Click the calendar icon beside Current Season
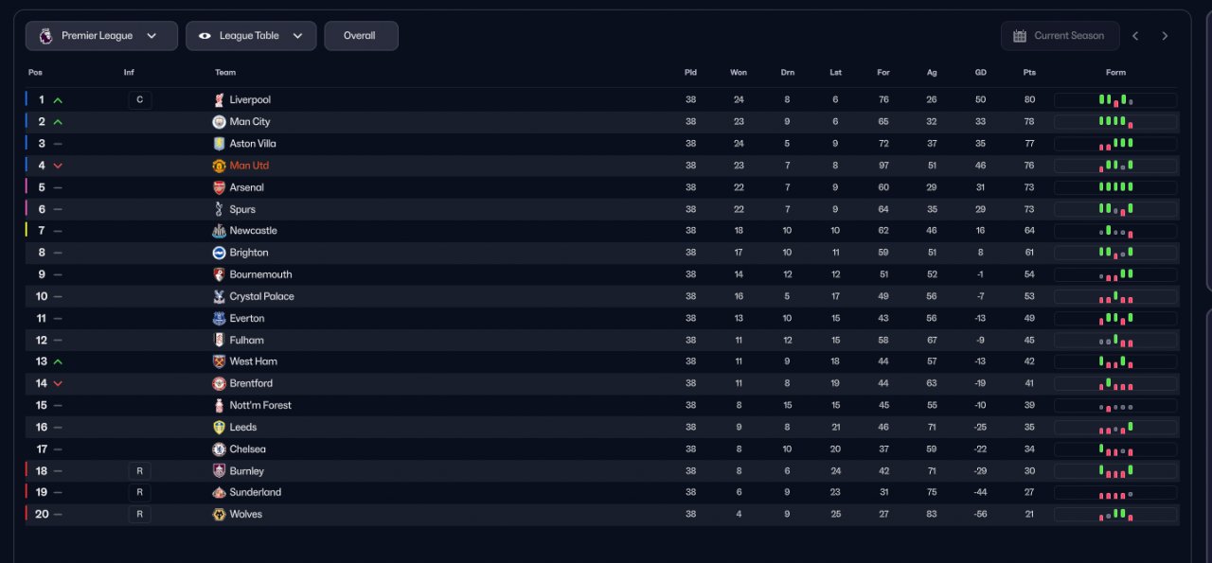Viewport: 1212px width, 563px height. point(1020,36)
